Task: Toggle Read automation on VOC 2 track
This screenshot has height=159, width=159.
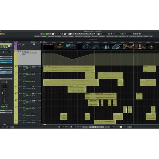Action: pos(27,95)
